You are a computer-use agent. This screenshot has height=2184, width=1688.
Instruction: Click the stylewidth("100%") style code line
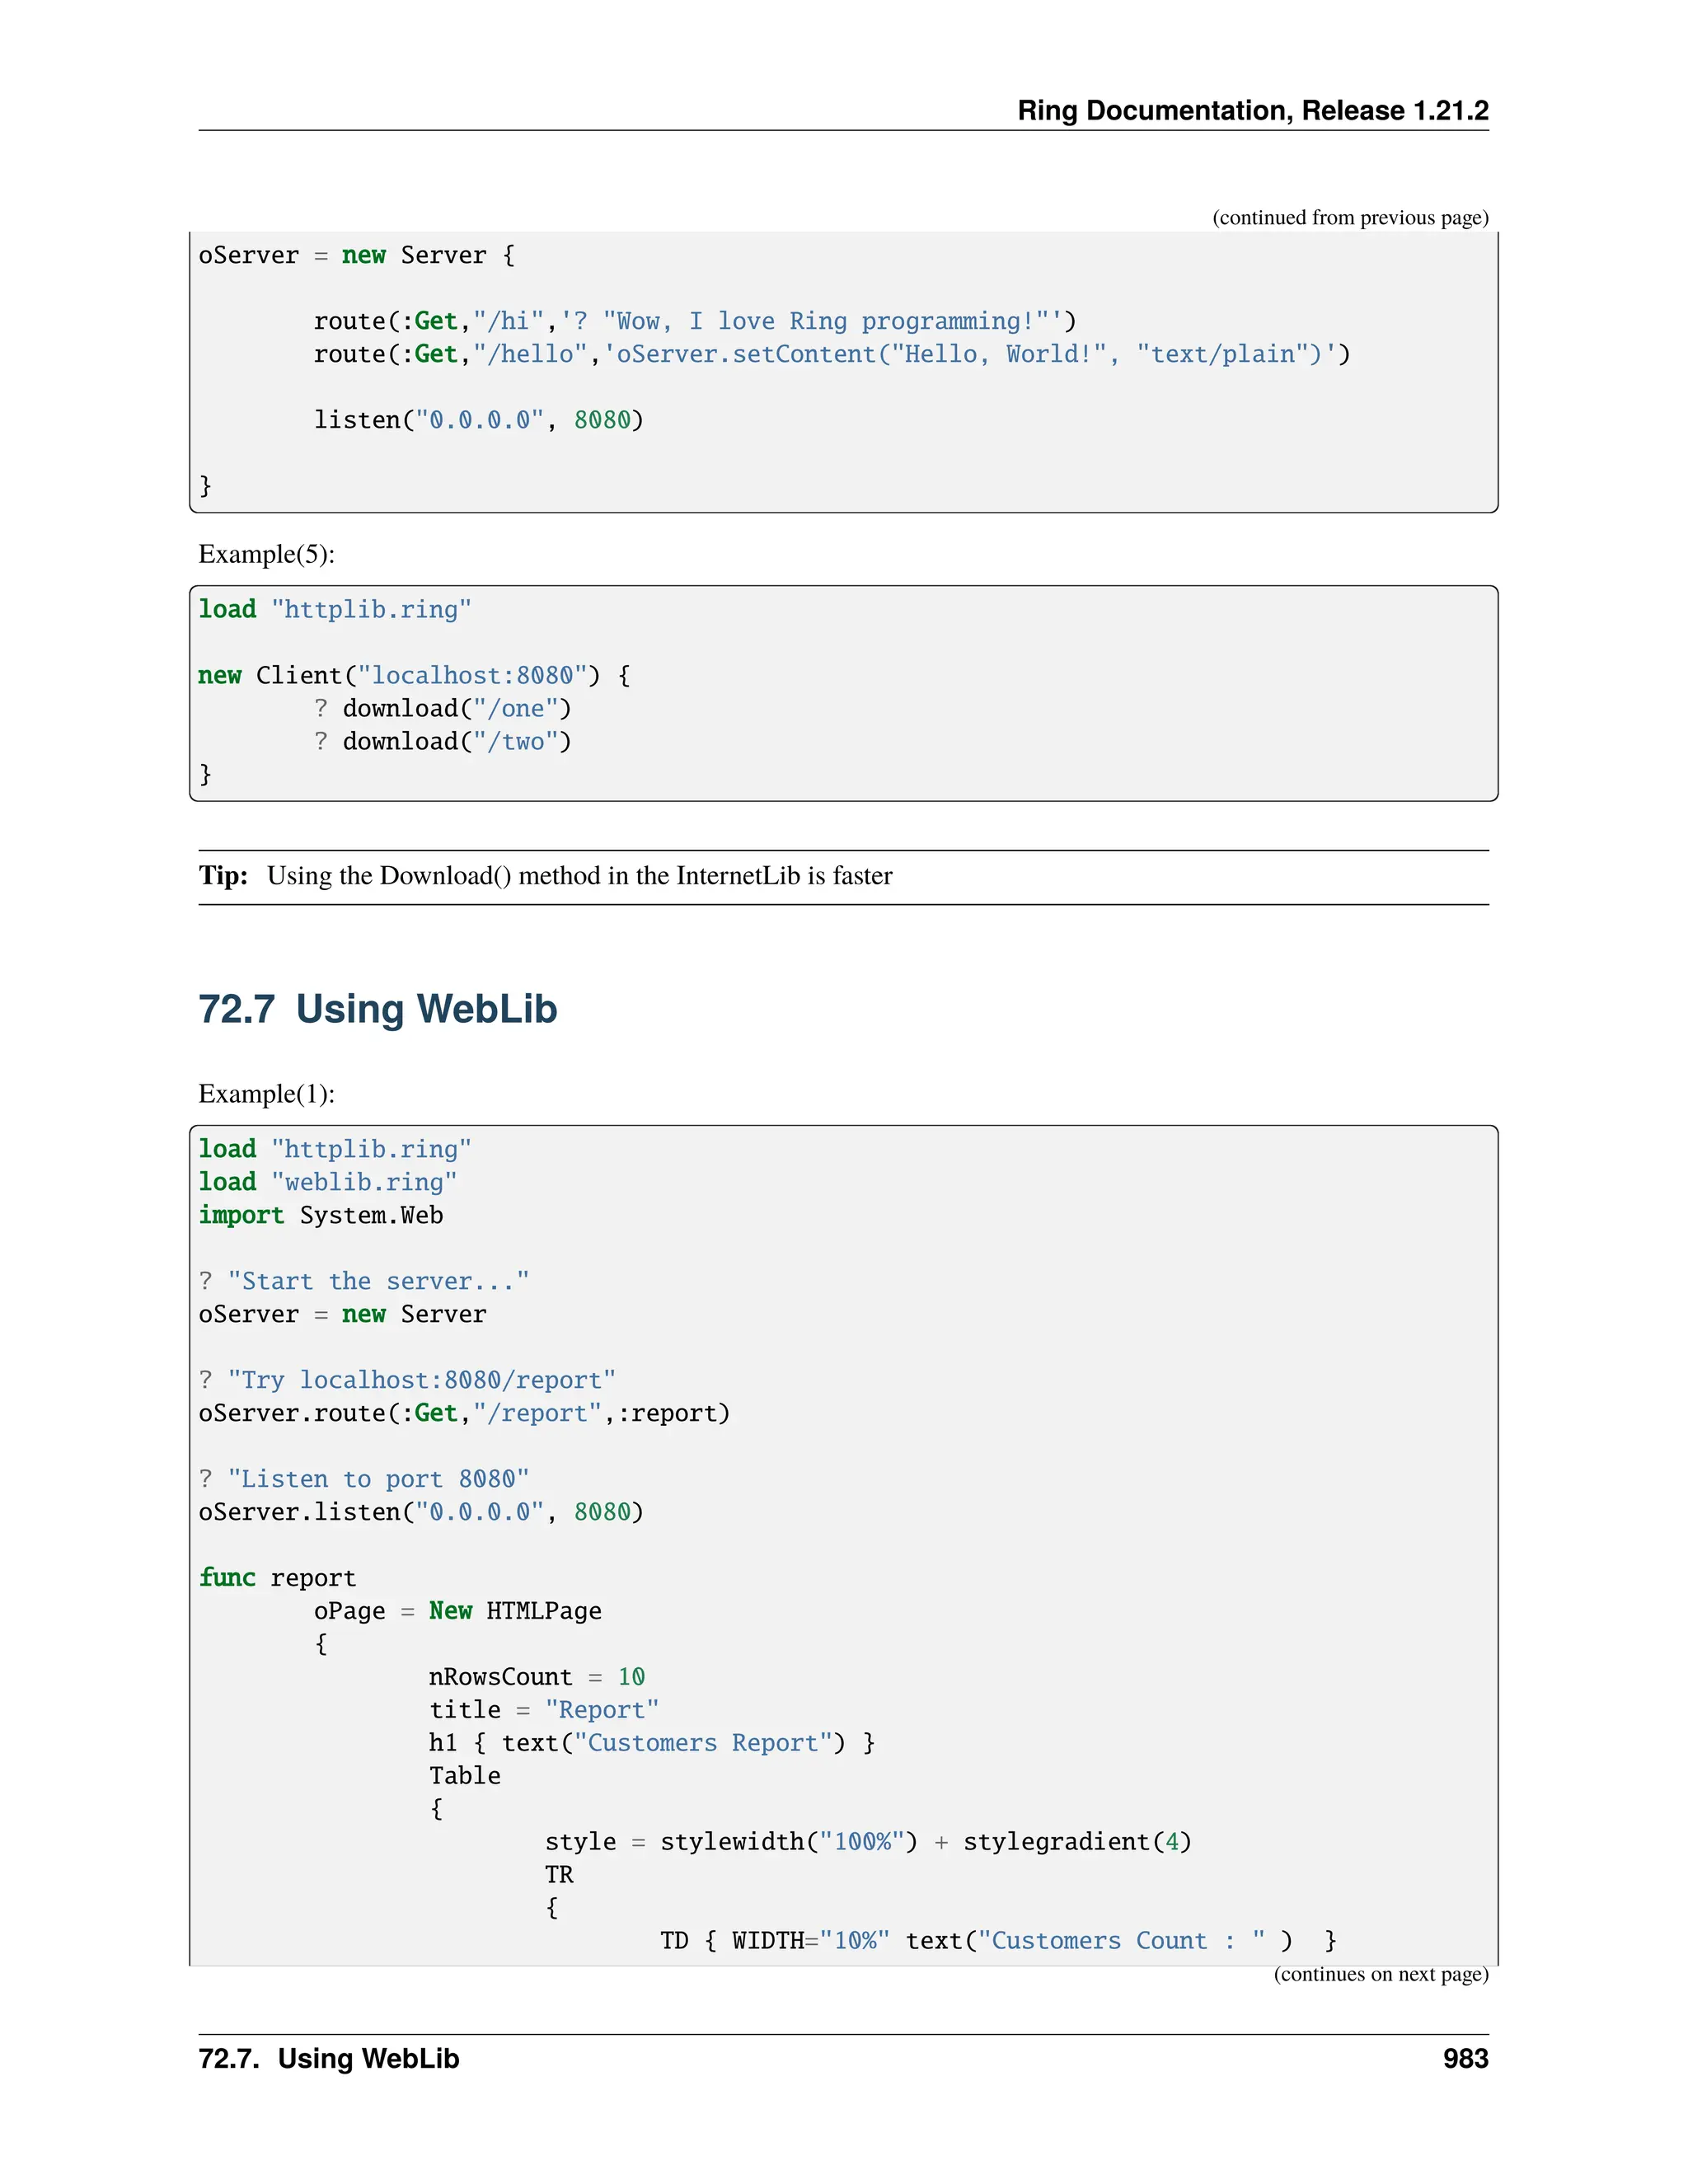pyautogui.click(x=867, y=1841)
